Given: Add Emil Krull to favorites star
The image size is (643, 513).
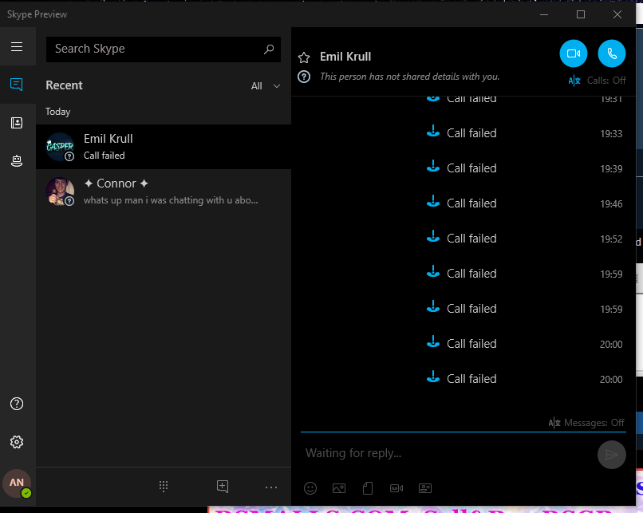Looking at the screenshot, I should click(304, 57).
